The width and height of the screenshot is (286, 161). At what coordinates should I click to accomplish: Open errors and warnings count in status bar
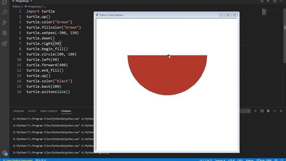[x=41, y=160]
